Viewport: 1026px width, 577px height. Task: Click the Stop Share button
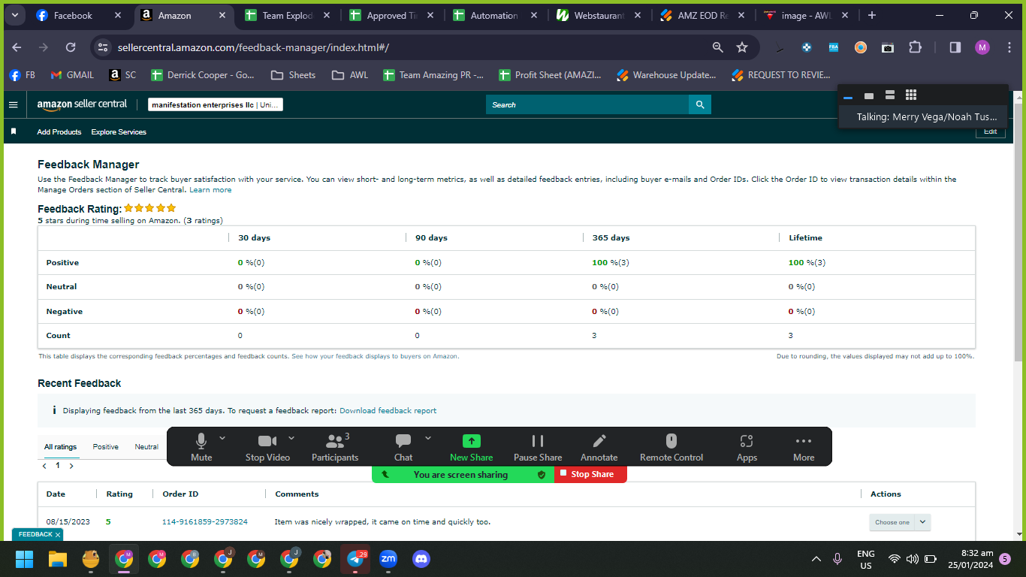[590, 474]
